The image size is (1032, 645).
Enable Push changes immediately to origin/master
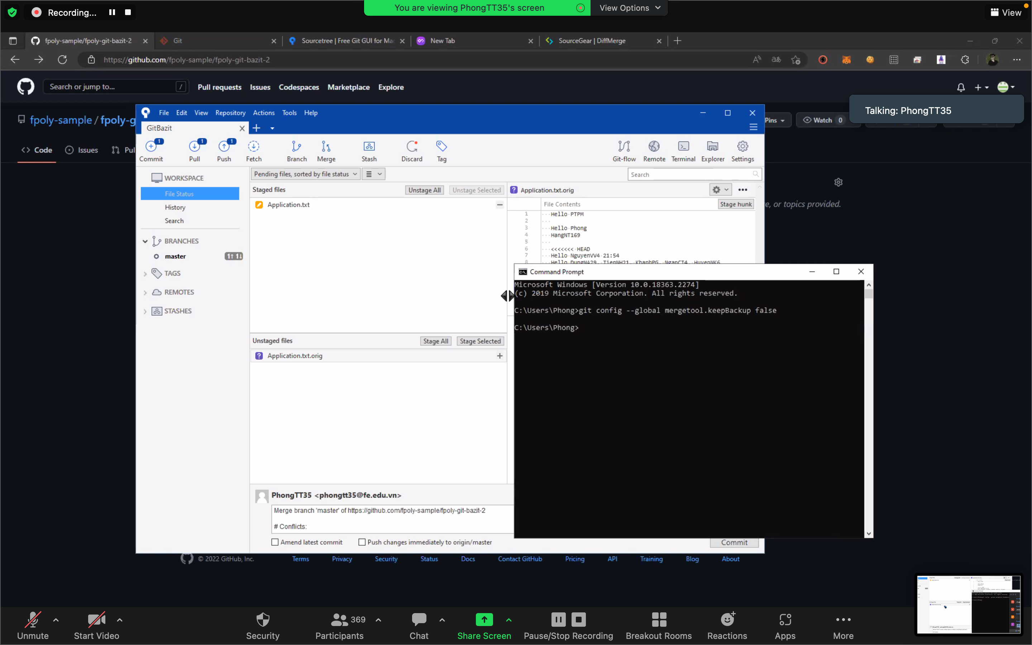point(362,542)
